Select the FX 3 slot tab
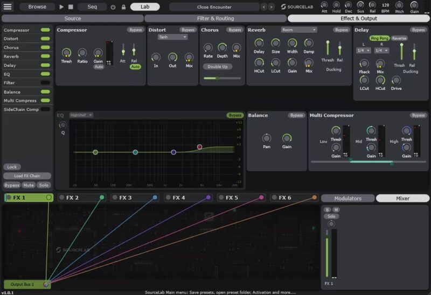 pos(134,198)
